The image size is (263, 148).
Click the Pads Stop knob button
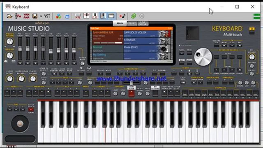tap(80, 83)
